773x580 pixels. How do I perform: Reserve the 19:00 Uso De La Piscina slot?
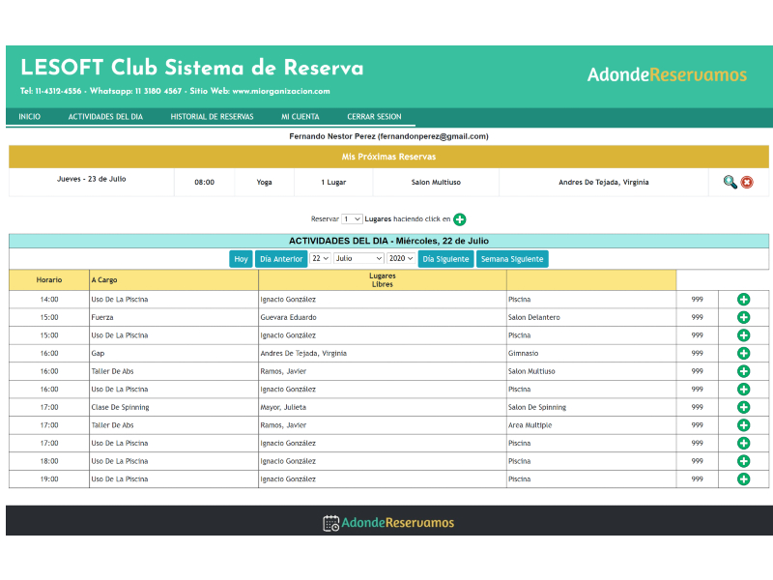pos(743,478)
